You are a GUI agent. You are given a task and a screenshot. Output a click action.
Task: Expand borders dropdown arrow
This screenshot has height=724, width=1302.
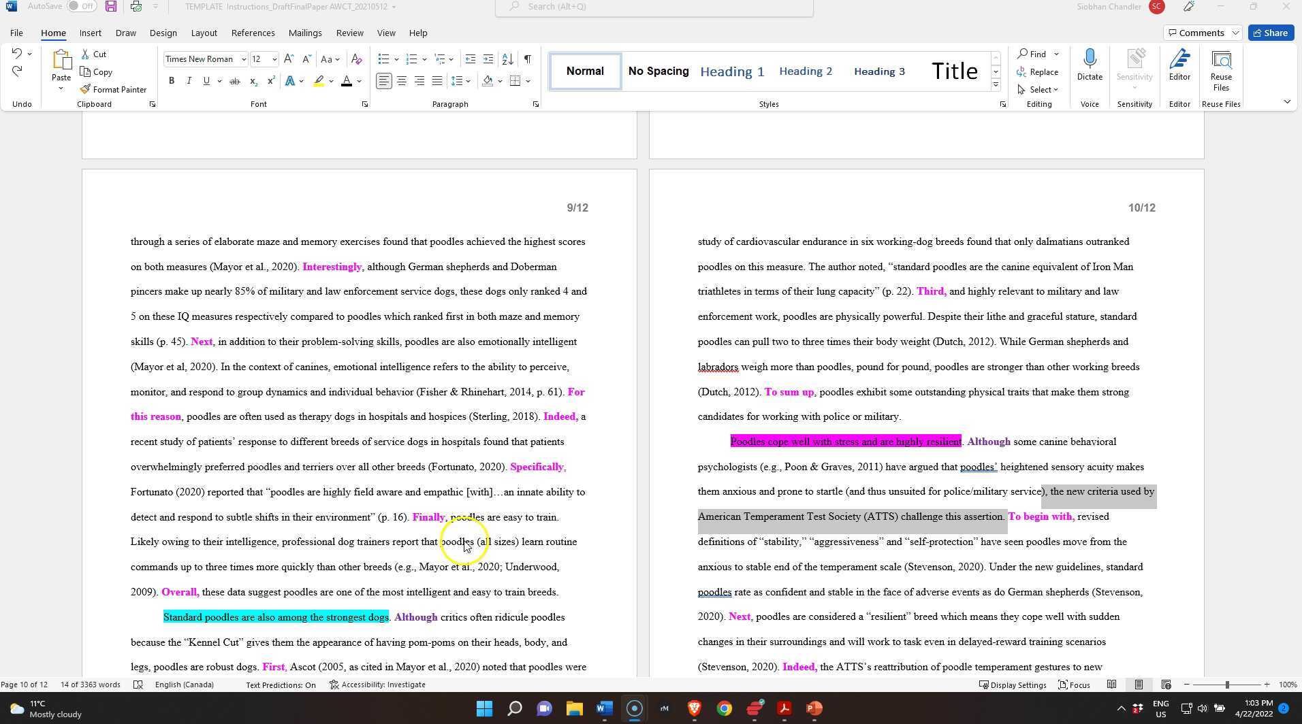click(528, 81)
